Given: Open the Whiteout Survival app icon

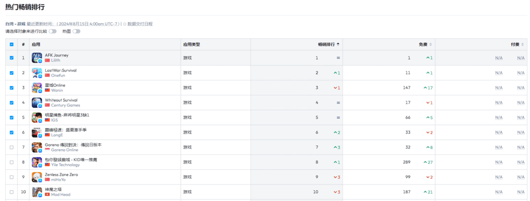Looking at the screenshot, I should (37, 103).
